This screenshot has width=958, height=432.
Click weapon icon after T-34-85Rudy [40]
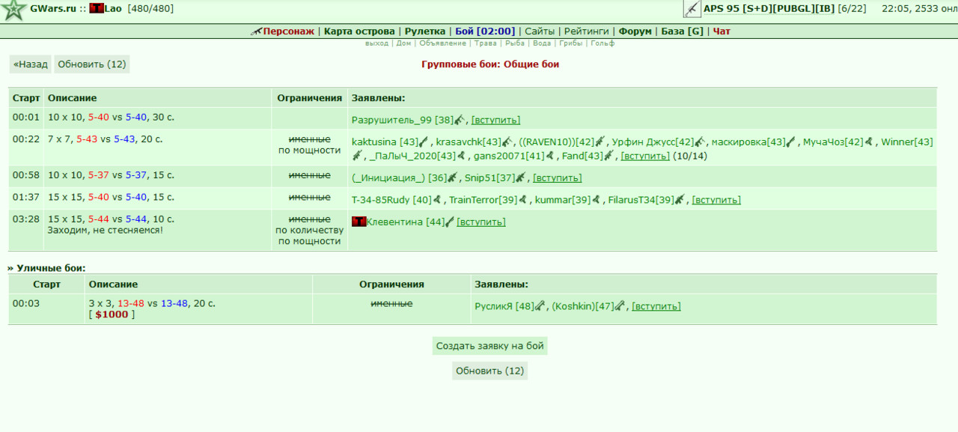coord(437,200)
